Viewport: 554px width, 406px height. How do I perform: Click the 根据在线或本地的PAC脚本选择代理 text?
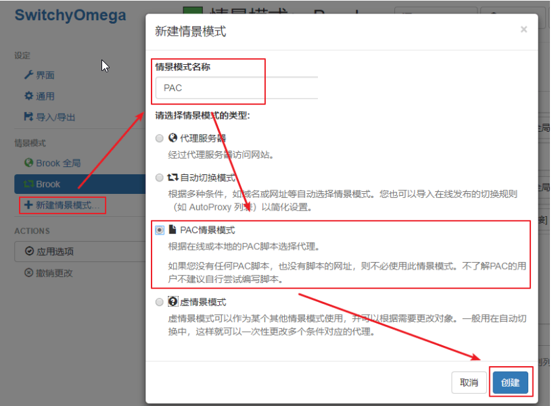pos(244,247)
